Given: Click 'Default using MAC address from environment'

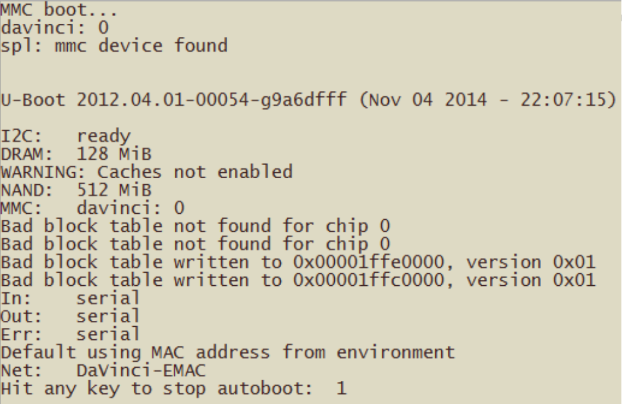Looking at the screenshot, I should [x=228, y=352].
